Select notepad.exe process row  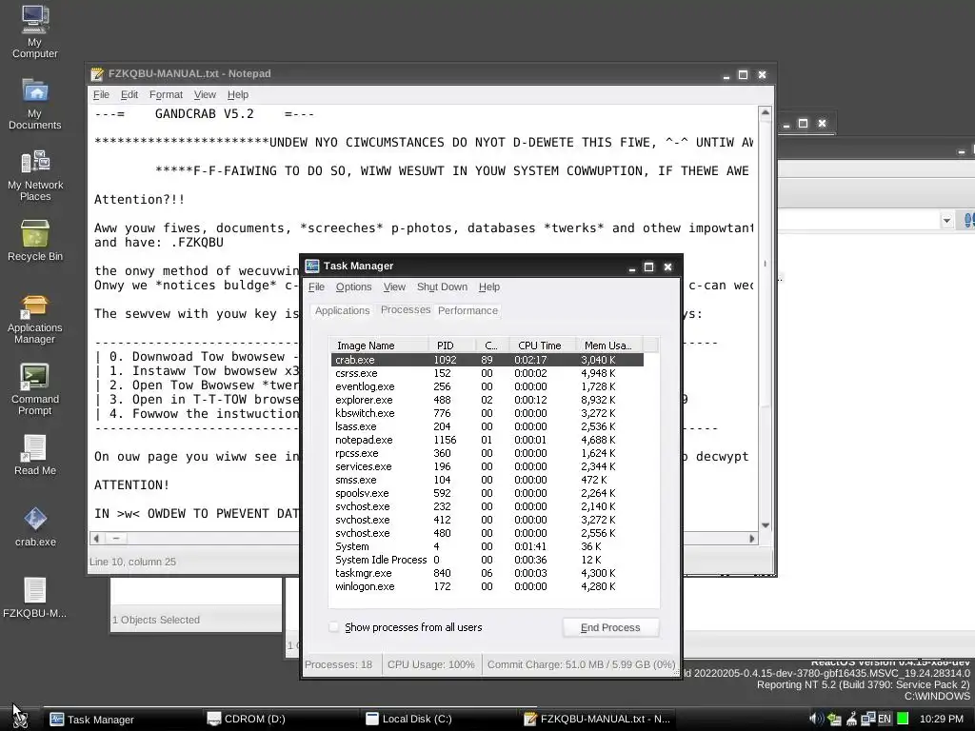487,440
